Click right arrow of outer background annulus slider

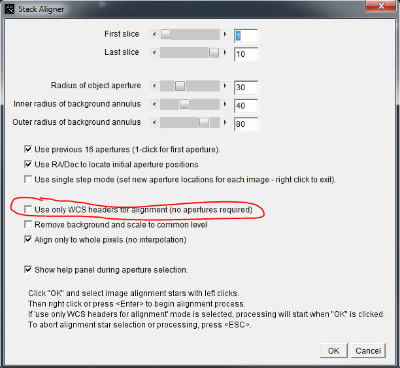click(225, 122)
